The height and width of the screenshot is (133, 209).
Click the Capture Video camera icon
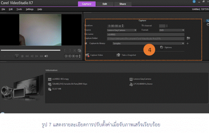pos(87,55)
